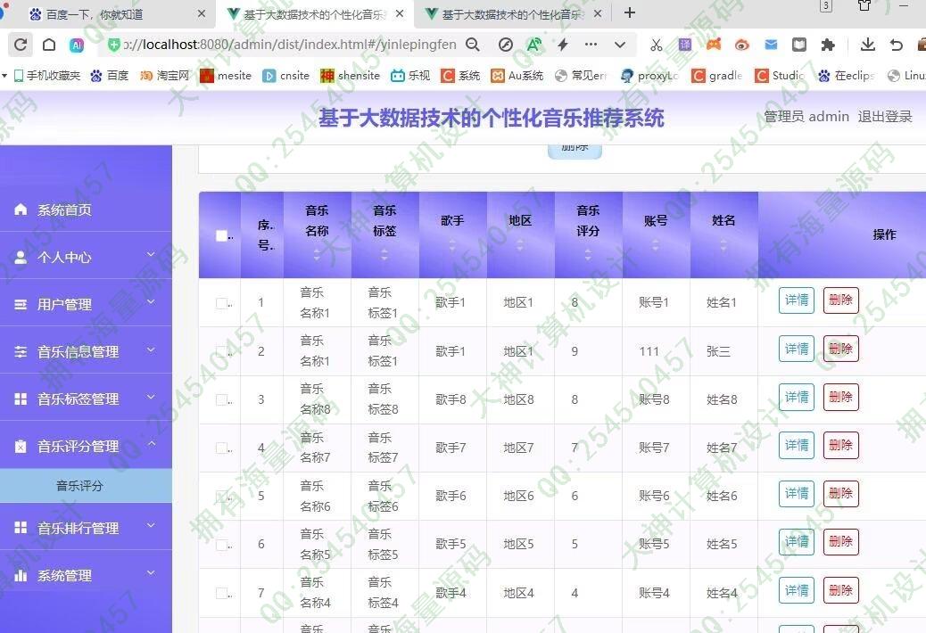Screen dimensions: 926x633
Task: Click the grid icon beside 音乐排行管理
Action: coord(21,528)
